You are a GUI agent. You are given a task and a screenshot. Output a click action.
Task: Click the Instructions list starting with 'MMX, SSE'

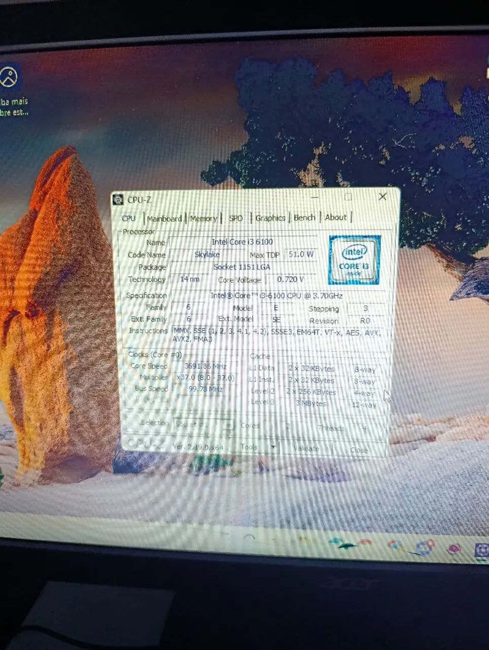pyautogui.click(x=276, y=335)
